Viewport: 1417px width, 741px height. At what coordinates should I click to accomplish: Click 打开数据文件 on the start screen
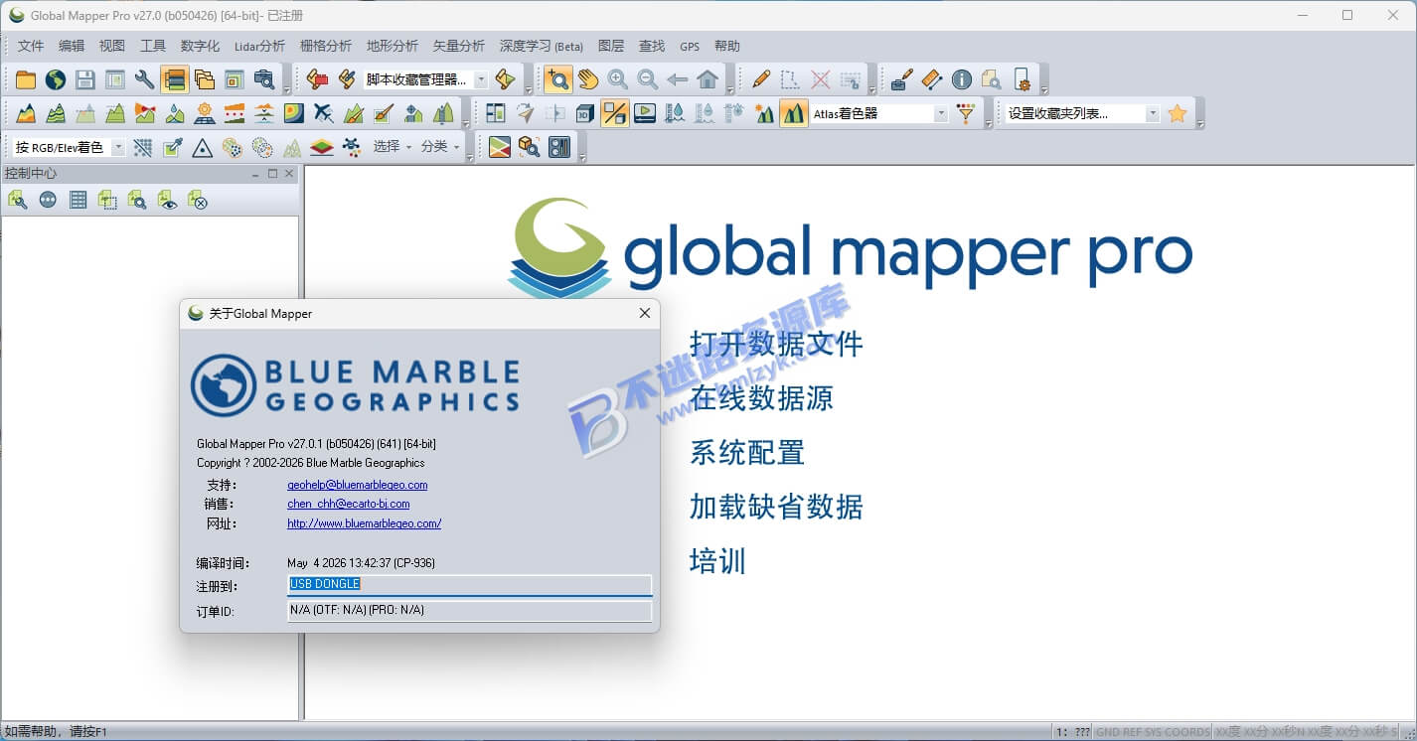[776, 344]
